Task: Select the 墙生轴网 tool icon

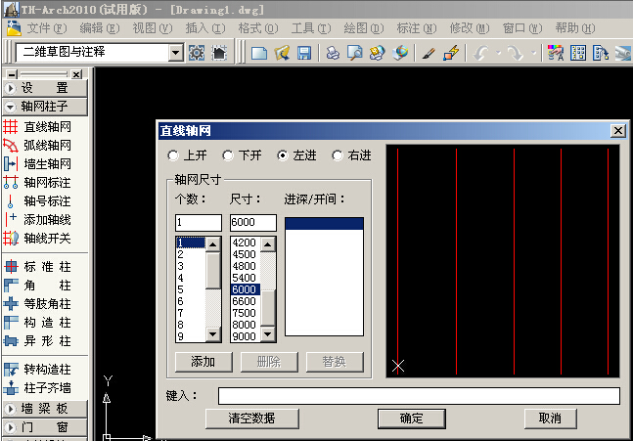Action: (11, 164)
